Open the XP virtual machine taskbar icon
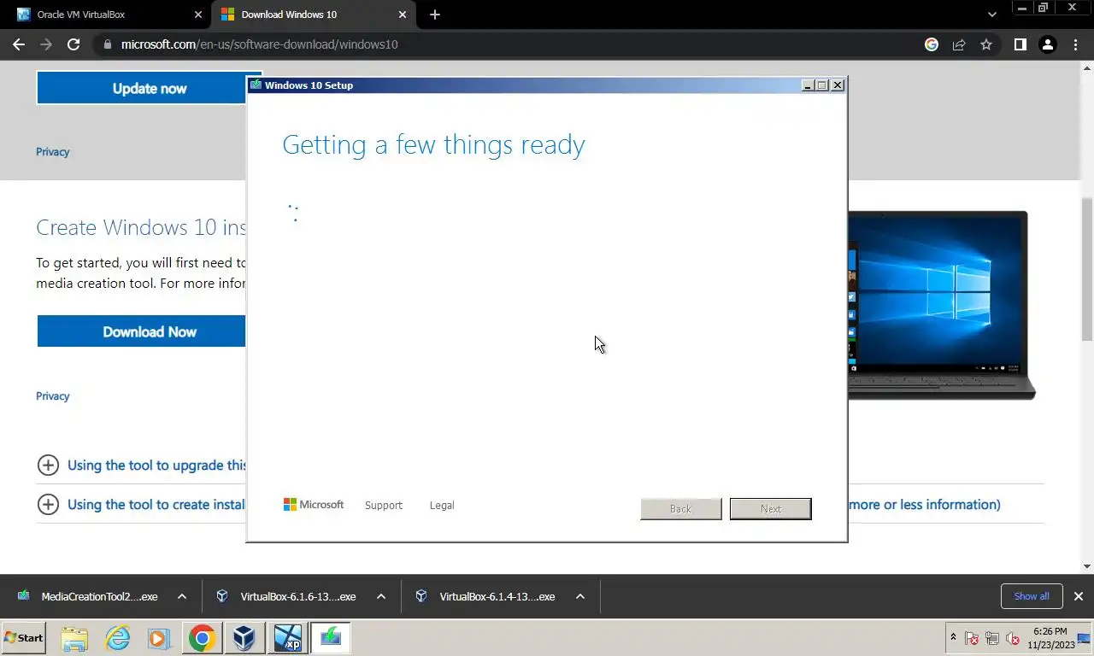Image resolution: width=1094 pixels, height=656 pixels. 287,638
